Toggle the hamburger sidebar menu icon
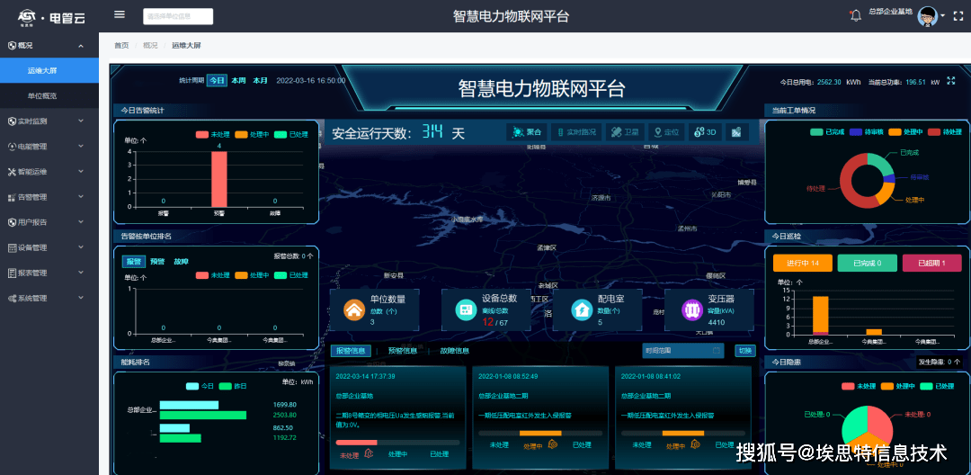Viewport: 971px width, 475px height. pos(120,15)
